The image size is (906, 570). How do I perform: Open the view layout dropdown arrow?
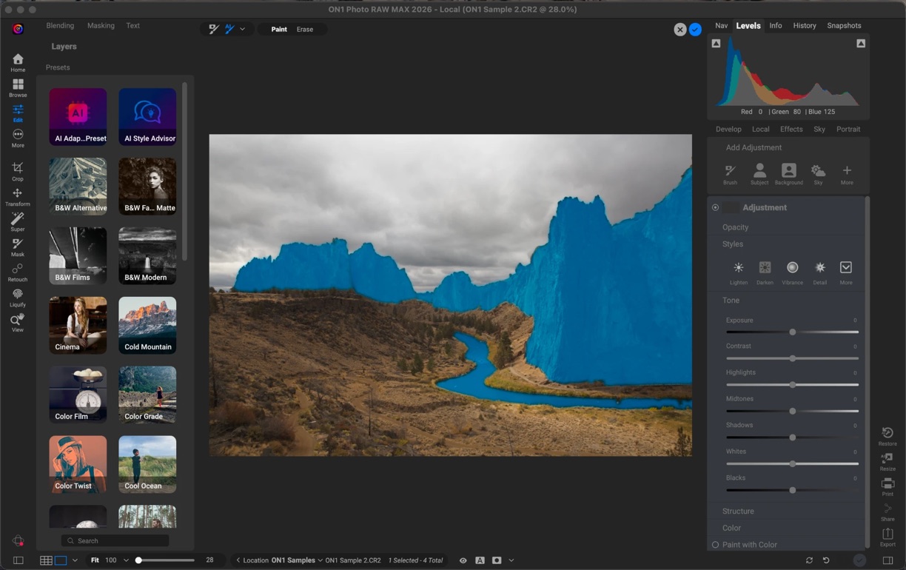coord(75,560)
